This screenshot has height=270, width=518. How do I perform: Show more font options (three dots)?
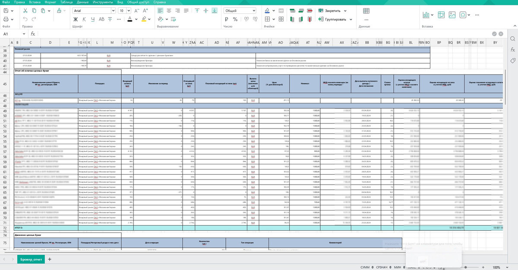coord(119,19)
